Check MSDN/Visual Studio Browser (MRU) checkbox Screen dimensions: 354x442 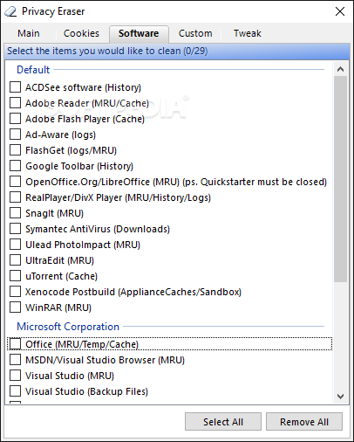pos(15,360)
